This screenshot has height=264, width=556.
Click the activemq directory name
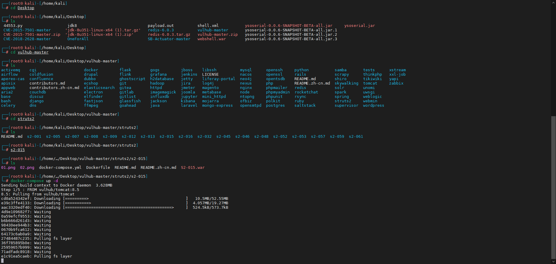pos(11,70)
